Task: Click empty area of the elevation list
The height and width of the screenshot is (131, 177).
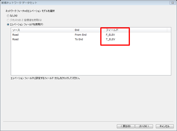Action: pos(86,60)
